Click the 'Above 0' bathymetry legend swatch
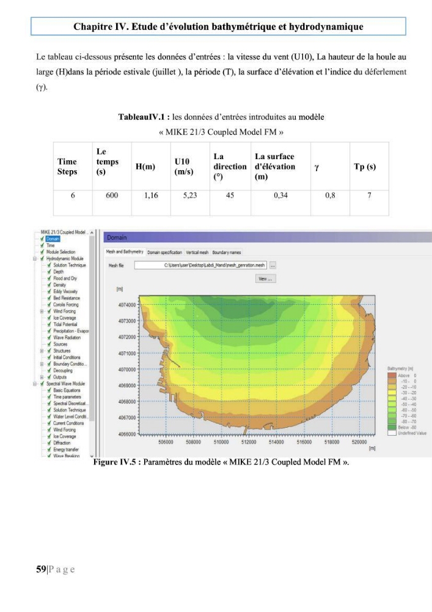The width and height of the screenshot is (432, 612). [392, 376]
